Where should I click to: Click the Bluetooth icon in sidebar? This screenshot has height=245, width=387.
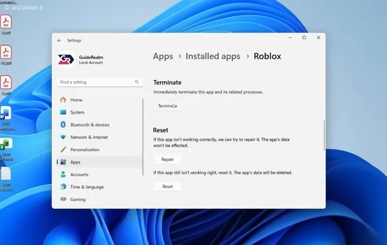point(63,125)
